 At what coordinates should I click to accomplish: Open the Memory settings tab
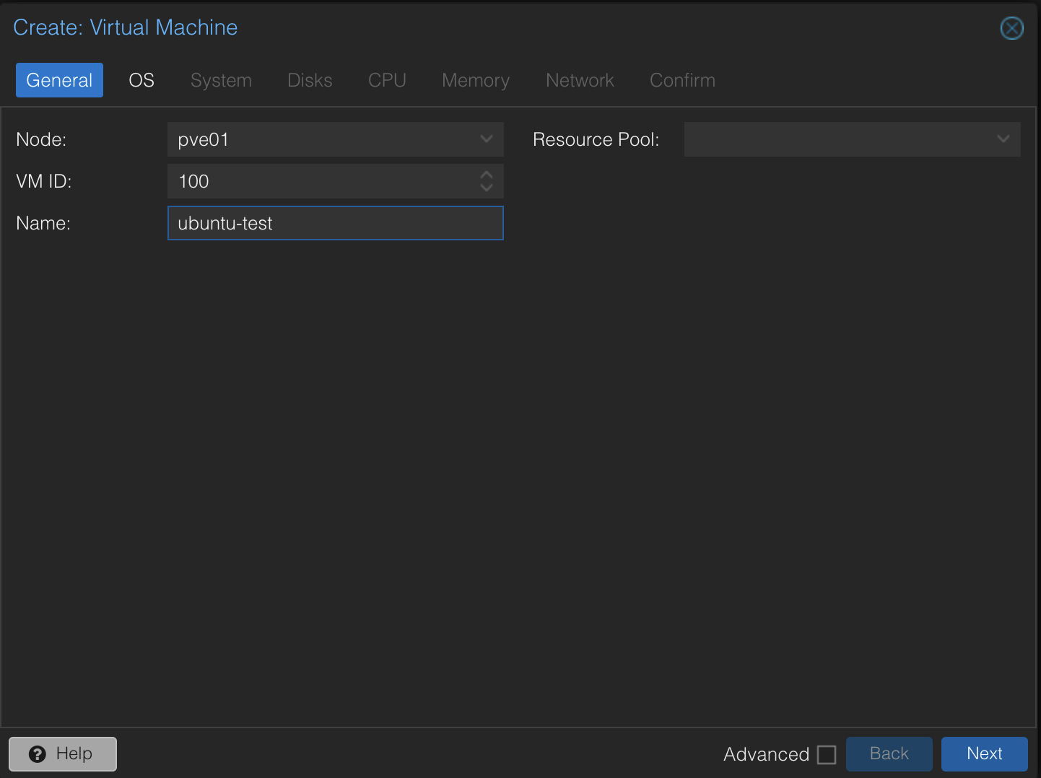(x=475, y=80)
